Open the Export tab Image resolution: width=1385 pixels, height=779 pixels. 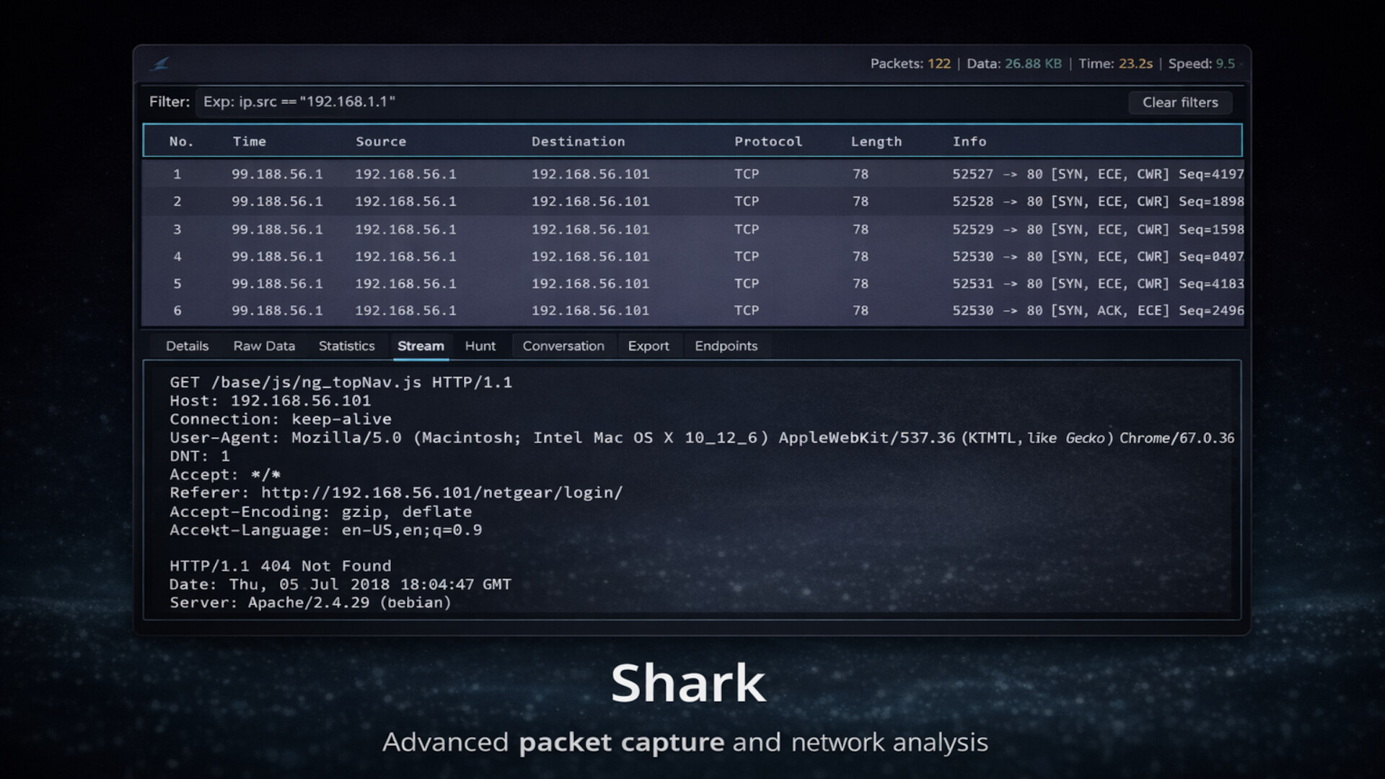click(648, 346)
